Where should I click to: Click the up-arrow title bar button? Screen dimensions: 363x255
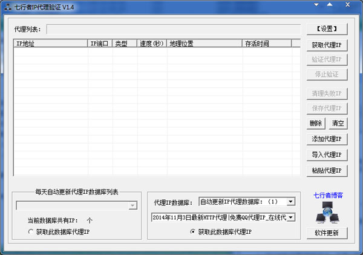point(330,5)
